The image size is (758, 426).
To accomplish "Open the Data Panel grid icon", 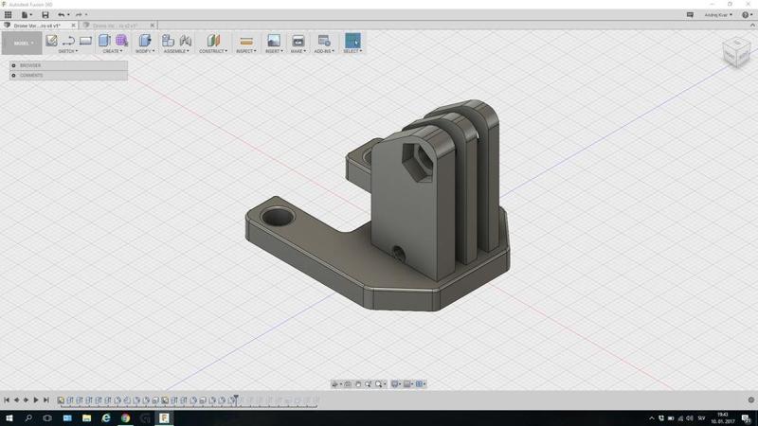I will (x=9, y=15).
